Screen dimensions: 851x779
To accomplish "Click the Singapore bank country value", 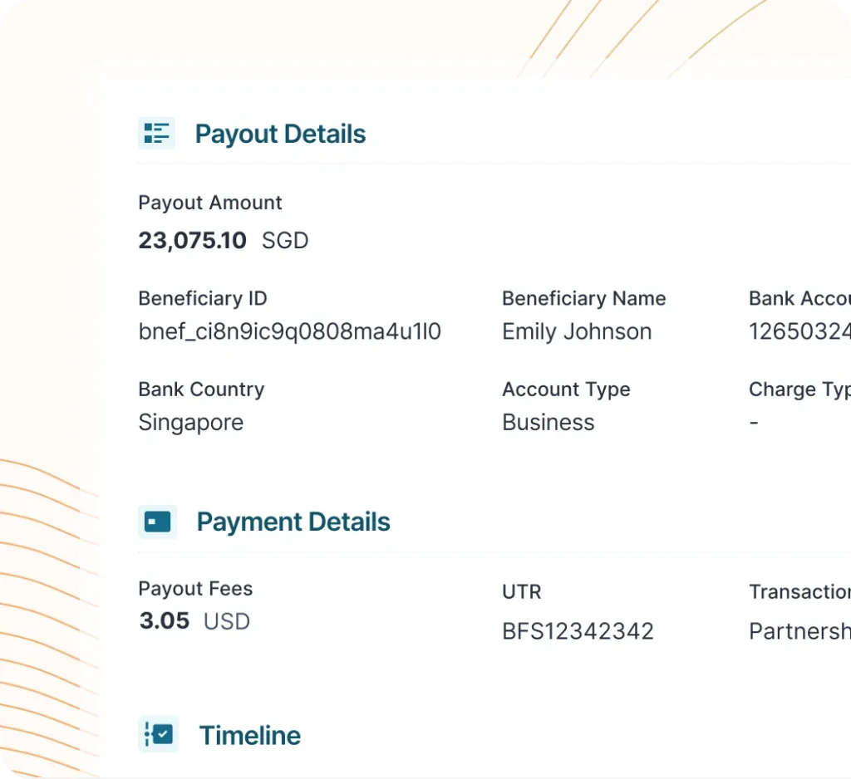I will 190,423.
